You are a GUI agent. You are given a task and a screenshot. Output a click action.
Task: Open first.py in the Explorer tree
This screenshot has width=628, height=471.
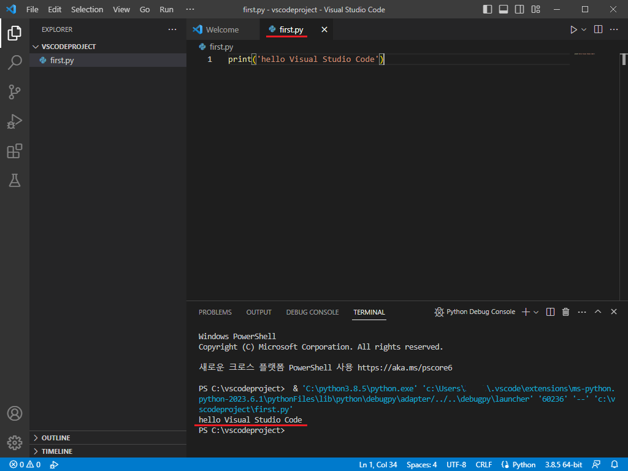click(108, 60)
